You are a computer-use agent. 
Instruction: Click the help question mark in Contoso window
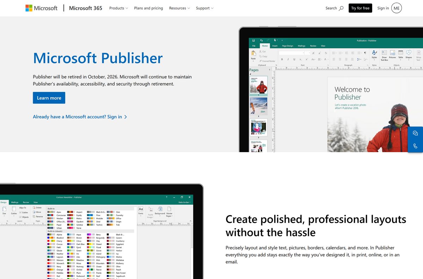166,197
